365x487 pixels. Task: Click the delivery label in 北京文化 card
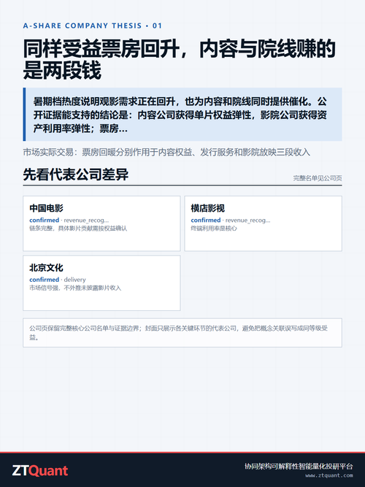(75, 280)
